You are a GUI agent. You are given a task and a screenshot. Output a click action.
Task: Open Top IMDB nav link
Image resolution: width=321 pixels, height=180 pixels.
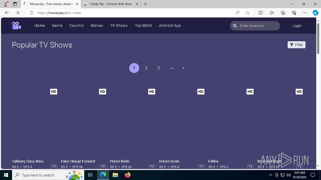pyautogui.click(x=143, y=25)
